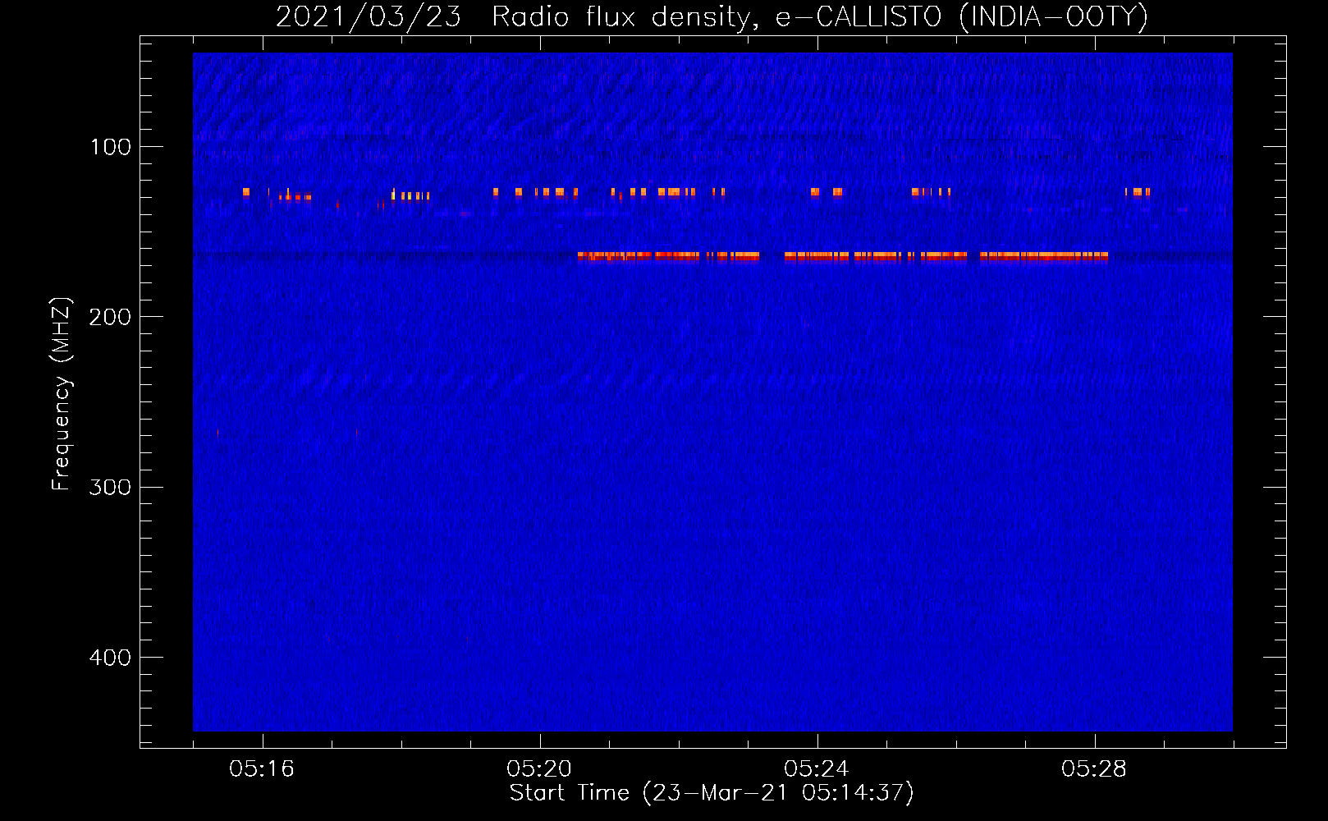The width and height of the screenshot is (1328, 821).
Task: Click the 05:16 time tick label
Action: click(262, 769)
